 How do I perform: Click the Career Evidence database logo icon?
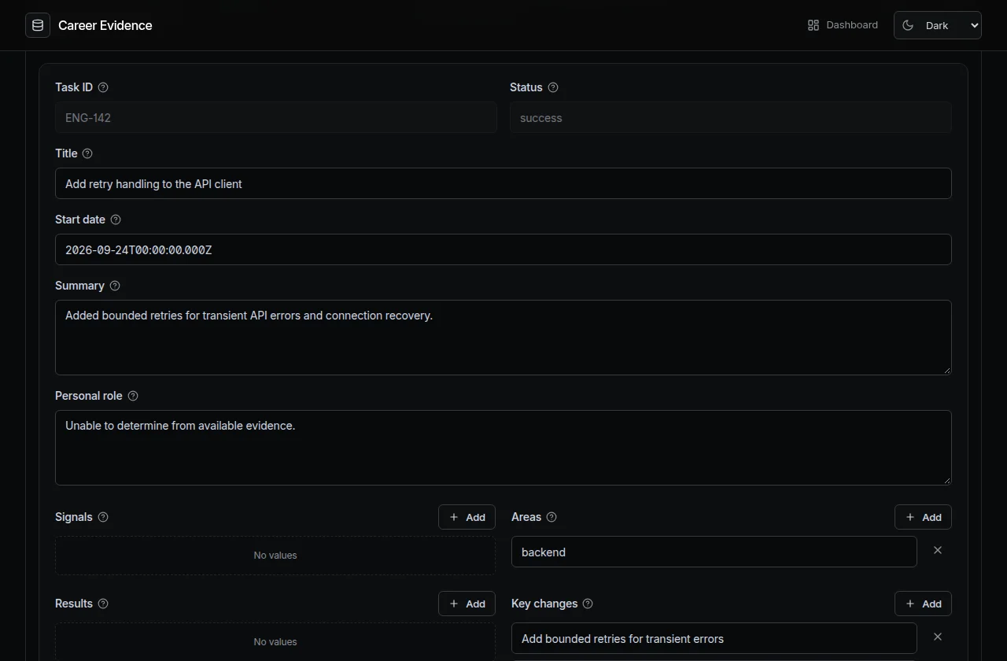pyautogui.click(x=38, y=25)
